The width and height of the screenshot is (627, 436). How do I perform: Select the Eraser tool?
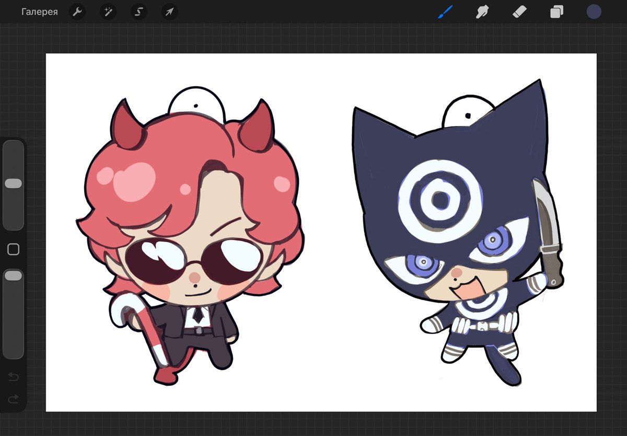click(519, 12)
